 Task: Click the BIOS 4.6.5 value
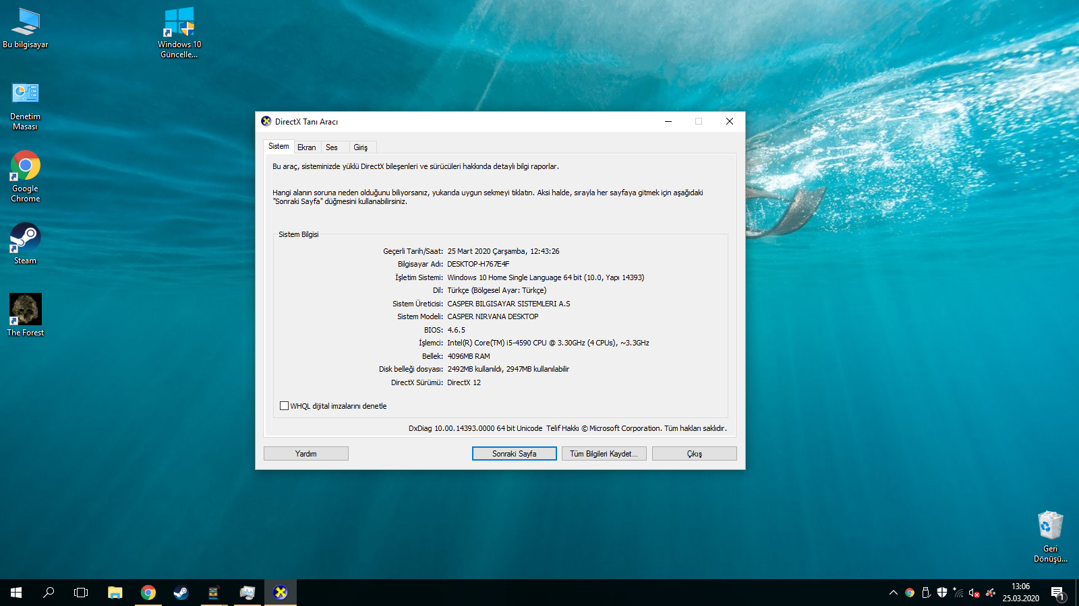pos(457,330)
